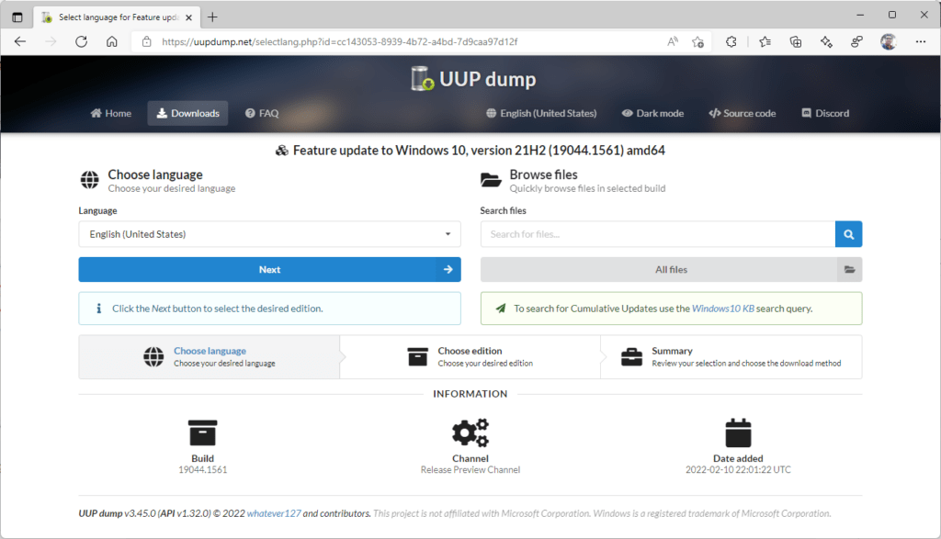Add page to favorites star icon

(x=697, y=41)
